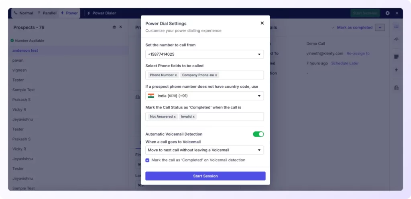The image size is (411, 199).
Task: Open the voicemail action dropdown
Action: coord(204,150)
